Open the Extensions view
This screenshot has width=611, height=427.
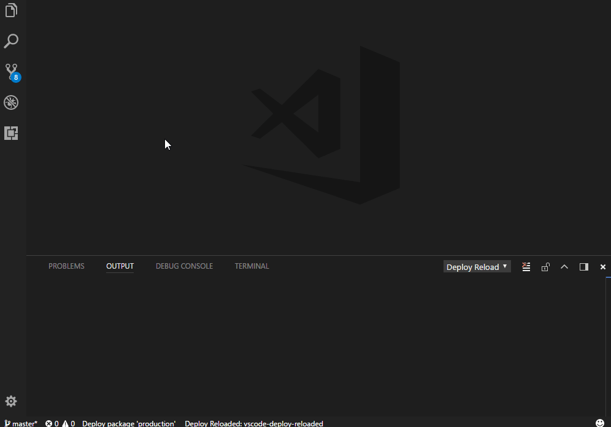[x=11, y=133]
